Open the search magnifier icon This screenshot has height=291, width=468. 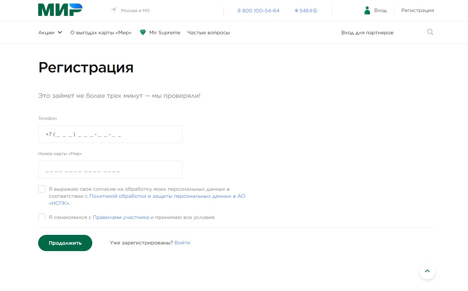430,32
